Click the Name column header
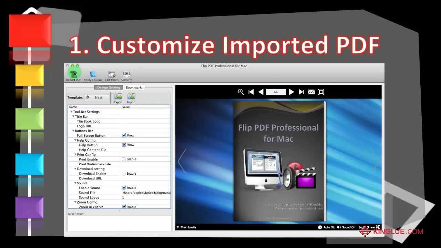This screenshot has width=441, height=248. (95, 107)
